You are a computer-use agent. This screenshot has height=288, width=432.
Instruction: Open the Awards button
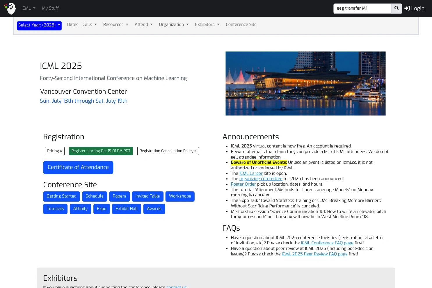pyautogui.click(x=154, y=209)
